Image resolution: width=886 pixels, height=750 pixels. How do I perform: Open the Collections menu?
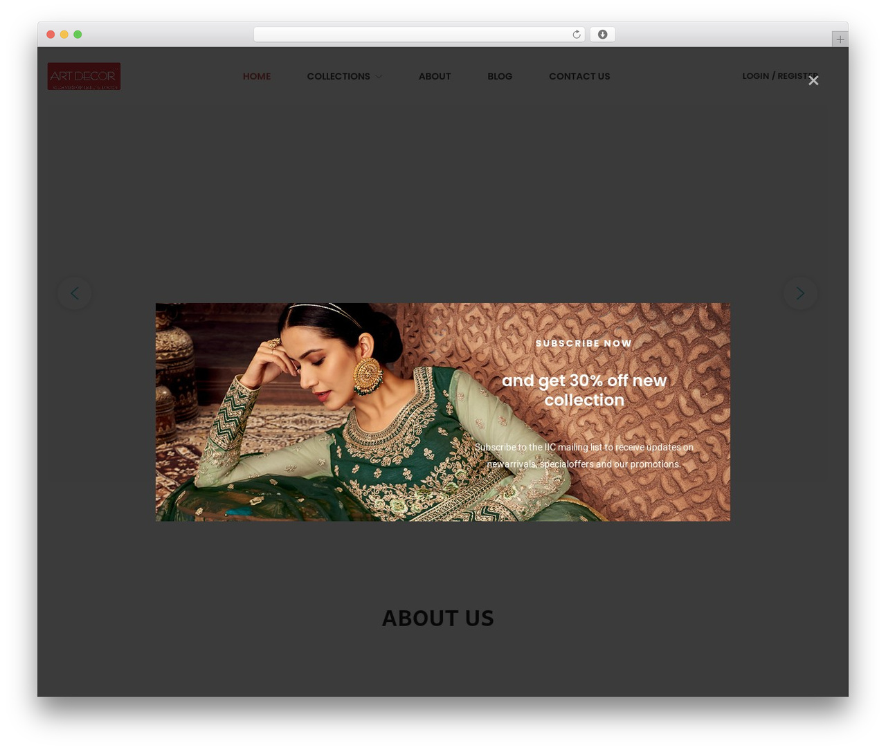pos(338,76)
